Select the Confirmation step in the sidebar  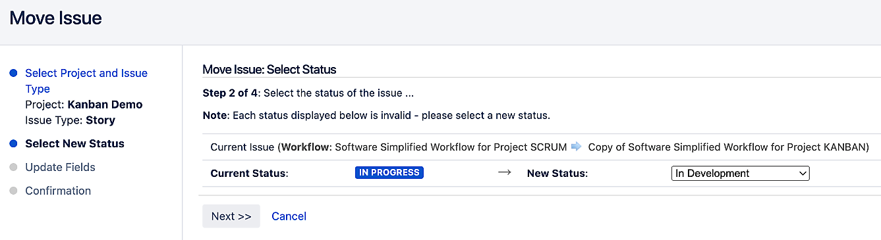(x=58, y=191)
